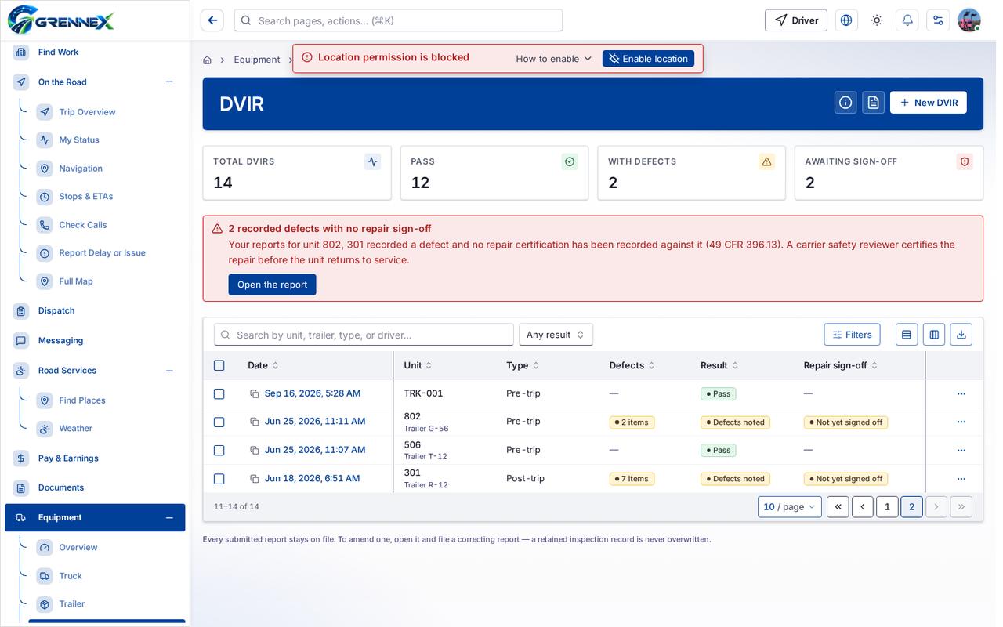Open Pay & Earnings in the sidebar

(68, 458)
